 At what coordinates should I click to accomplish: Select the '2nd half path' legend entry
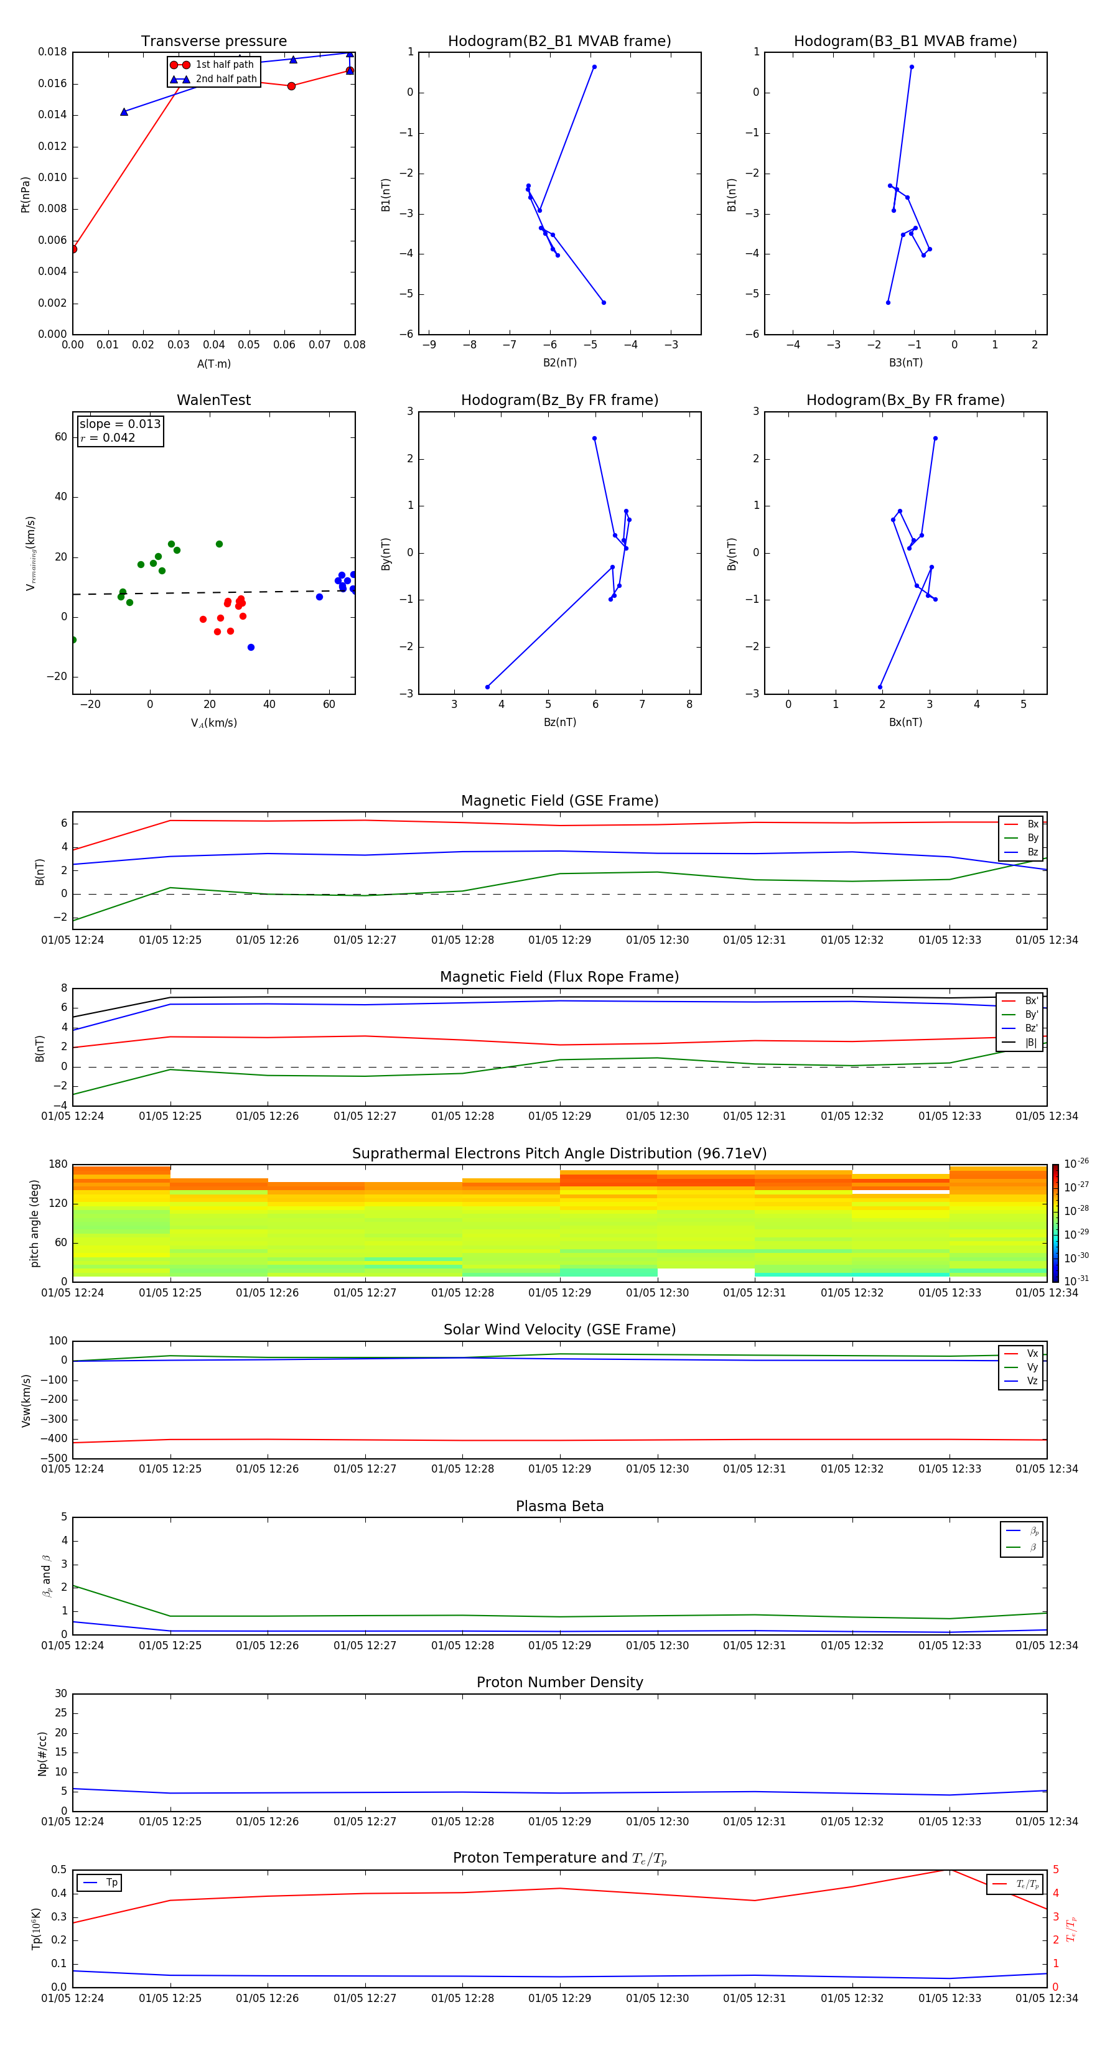(x=213, y=79)
